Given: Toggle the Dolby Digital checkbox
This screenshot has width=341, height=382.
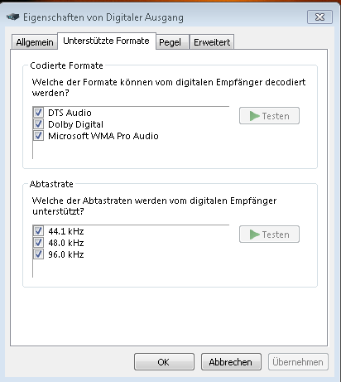Looking at the screenshot, I should coord(38,124).
